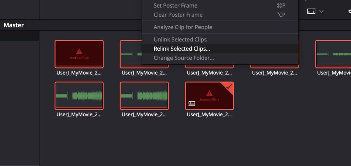
Task: Click the Master bin header label
Action: (14, 25)
